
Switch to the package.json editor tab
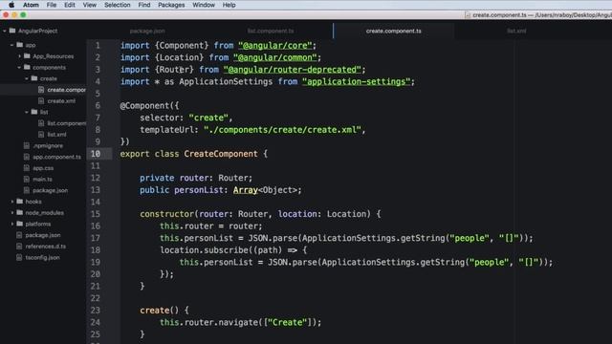coord(147,31)
